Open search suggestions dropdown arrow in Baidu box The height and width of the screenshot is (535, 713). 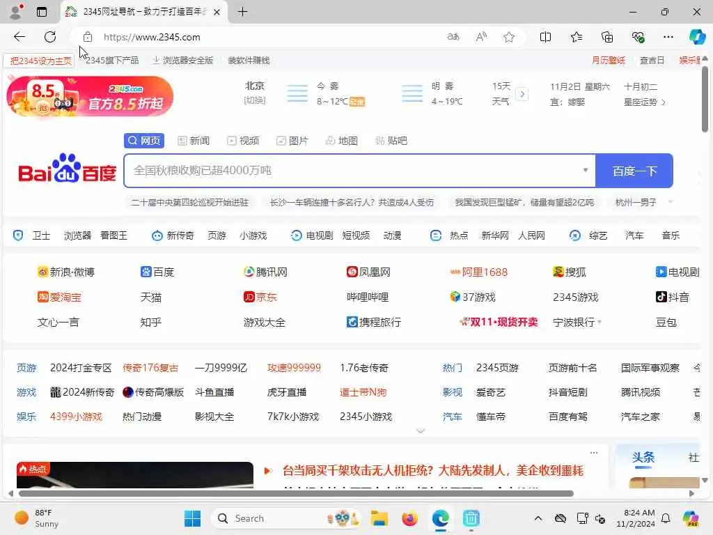(x=585, y=170)
